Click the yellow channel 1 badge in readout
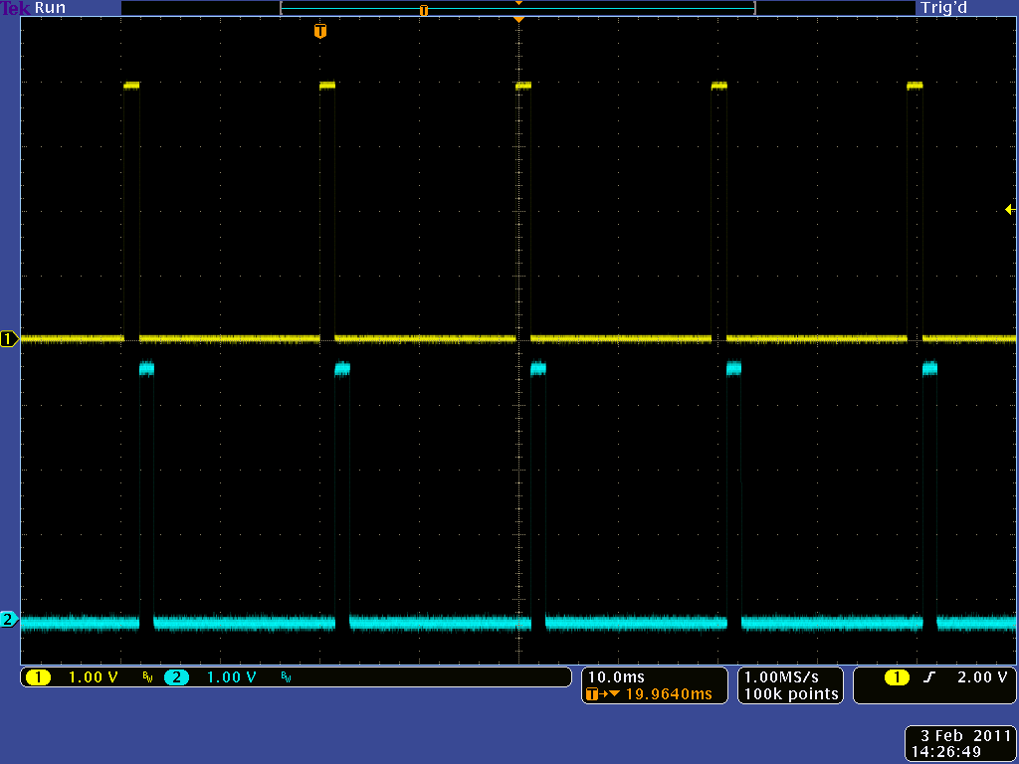 pos(38,677)
